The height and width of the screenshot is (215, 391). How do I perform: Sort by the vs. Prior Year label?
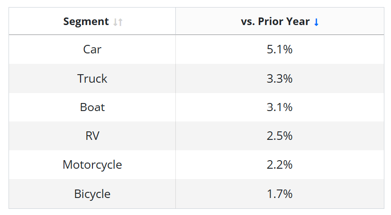coord(275,22)
